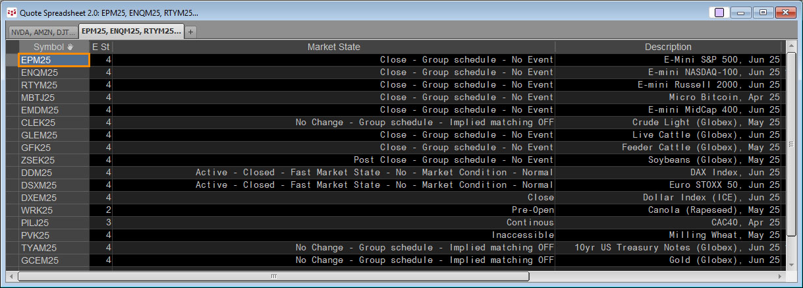Click the Soybeans (Globex), May 25 description
The image size is (803, 288).
714,160
